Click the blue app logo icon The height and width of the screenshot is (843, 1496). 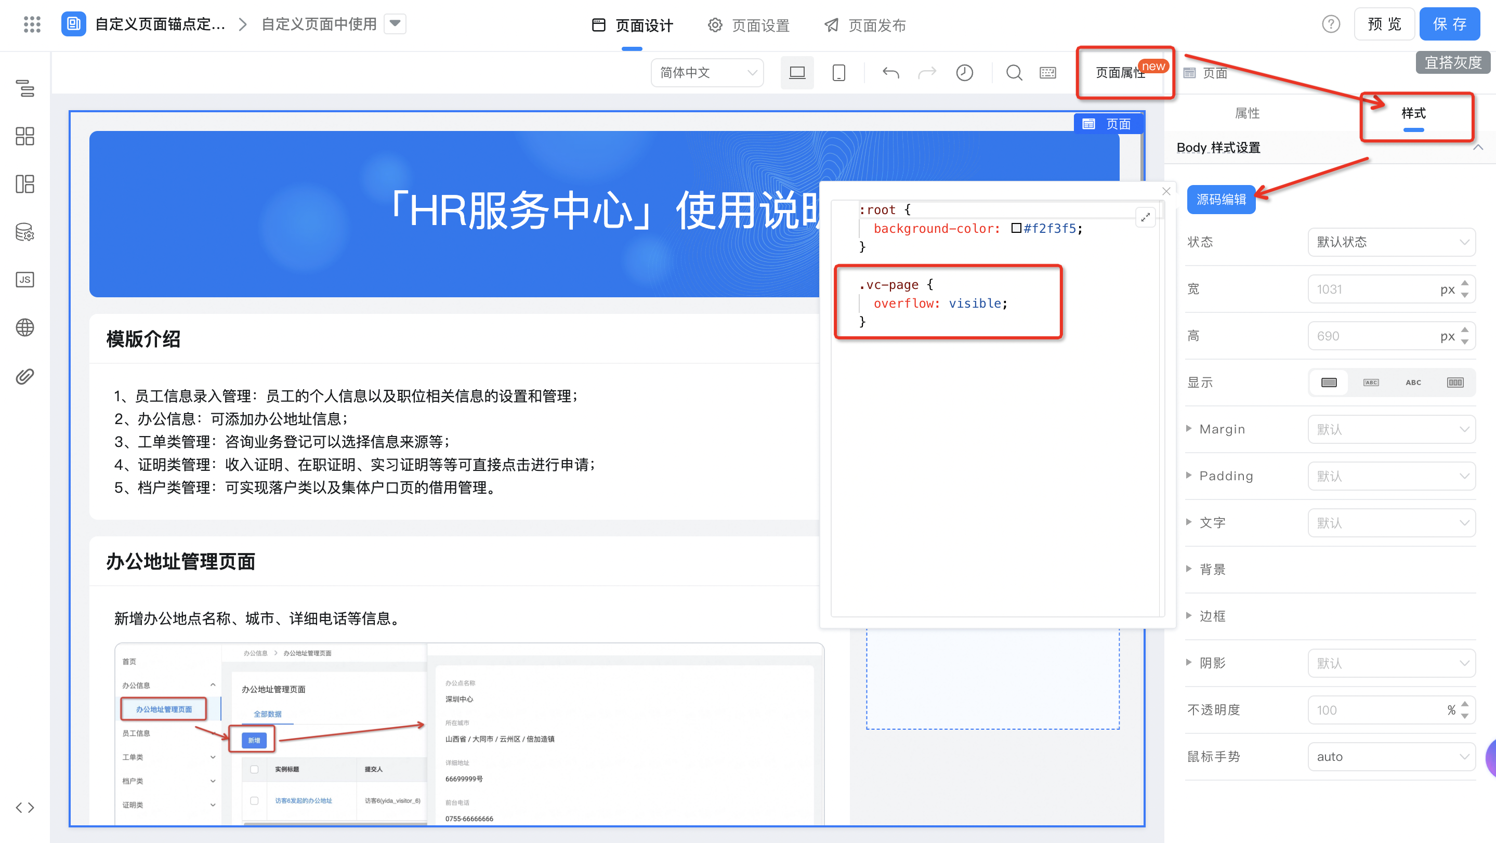(74, 24)
